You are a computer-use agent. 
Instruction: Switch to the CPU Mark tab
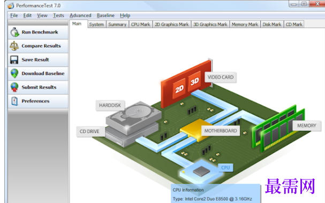click(x=140, y=24)
